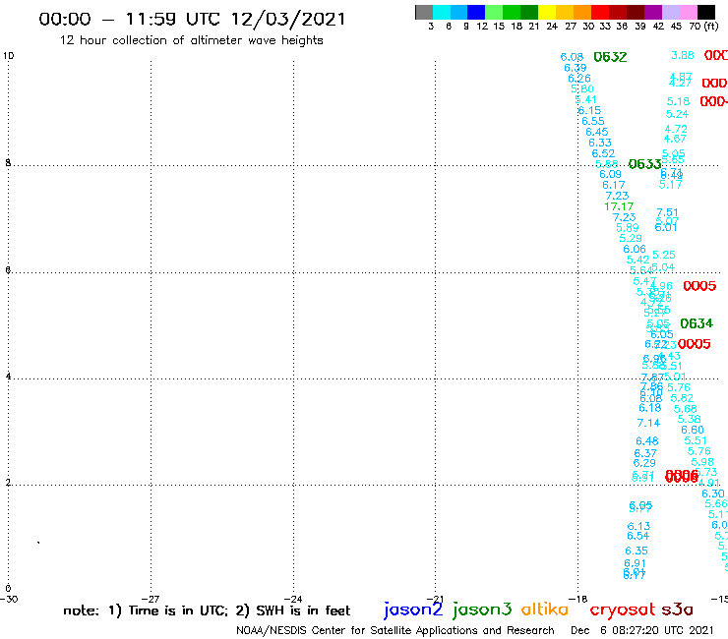Click the wave height value '4.72'
Image resolution: width=728 pixels, height=639 pixels.
(676, 129)
